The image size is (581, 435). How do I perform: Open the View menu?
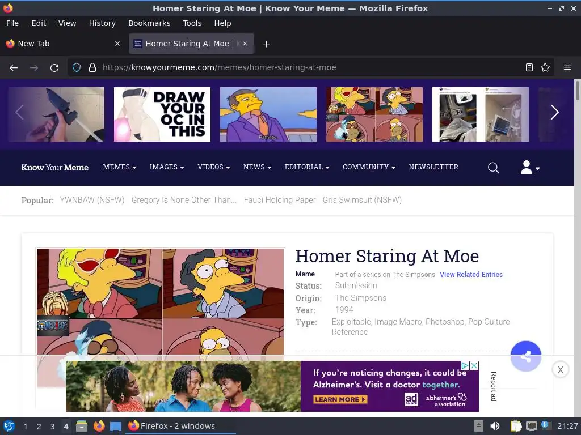(67, 23)
